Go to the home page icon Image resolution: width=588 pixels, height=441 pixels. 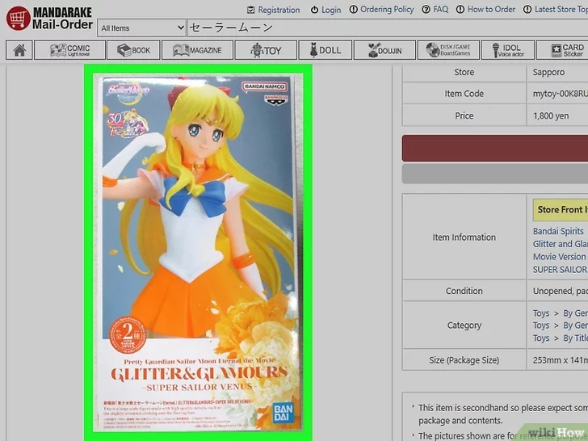[x=19, y=50]
